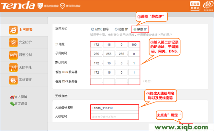Click the 系统管理 gear icon
The height and width of the screenshot is (131, 214).
pyautogui.click(x=13, y=80)
